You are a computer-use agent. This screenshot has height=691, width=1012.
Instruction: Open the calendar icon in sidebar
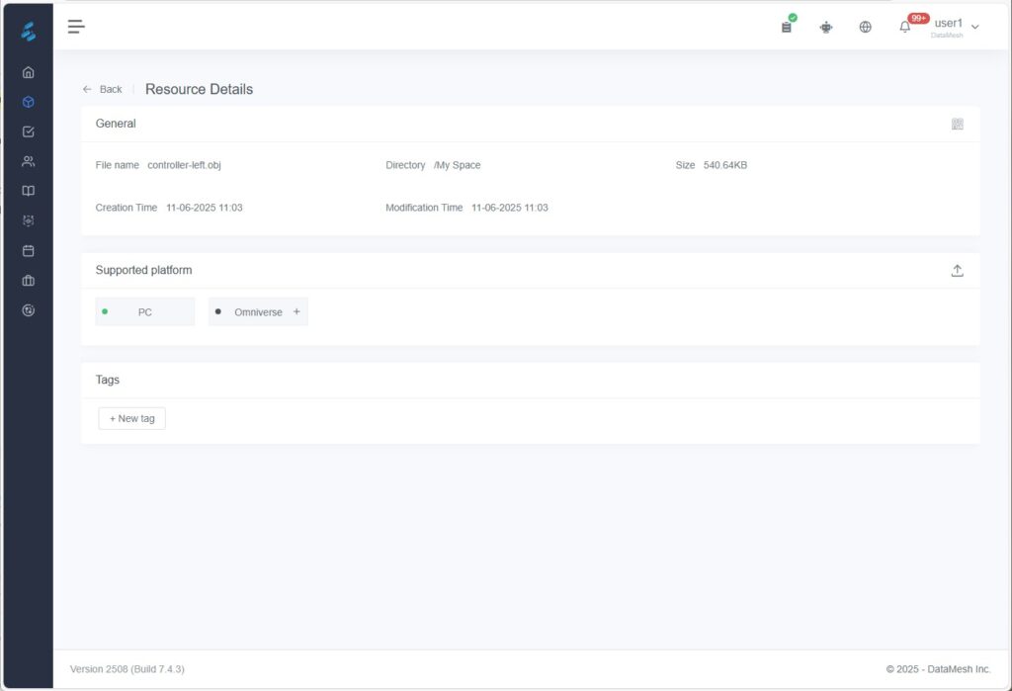click(x=29, y=251)
